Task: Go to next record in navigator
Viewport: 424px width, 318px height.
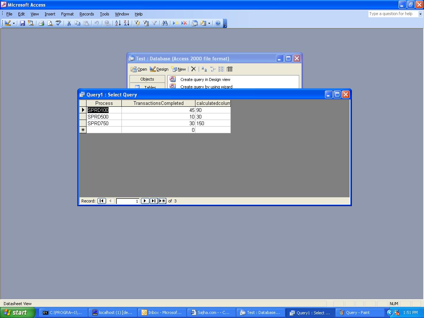Action: point(145,201)
